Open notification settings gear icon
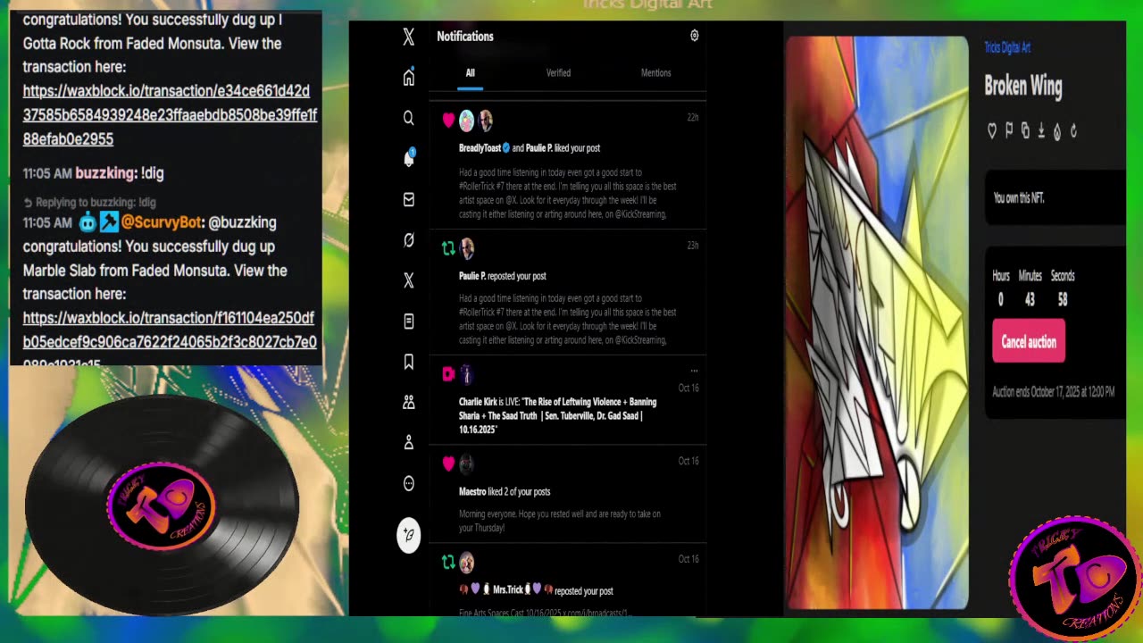This screenshot has height=643, width=1143. (695, 36)
